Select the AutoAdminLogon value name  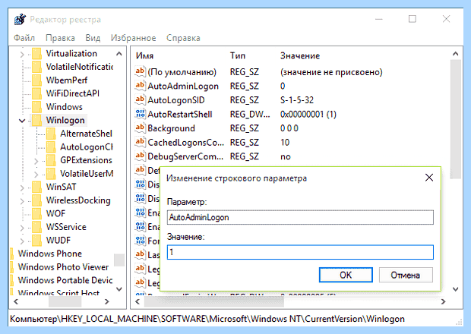point(183,86)
